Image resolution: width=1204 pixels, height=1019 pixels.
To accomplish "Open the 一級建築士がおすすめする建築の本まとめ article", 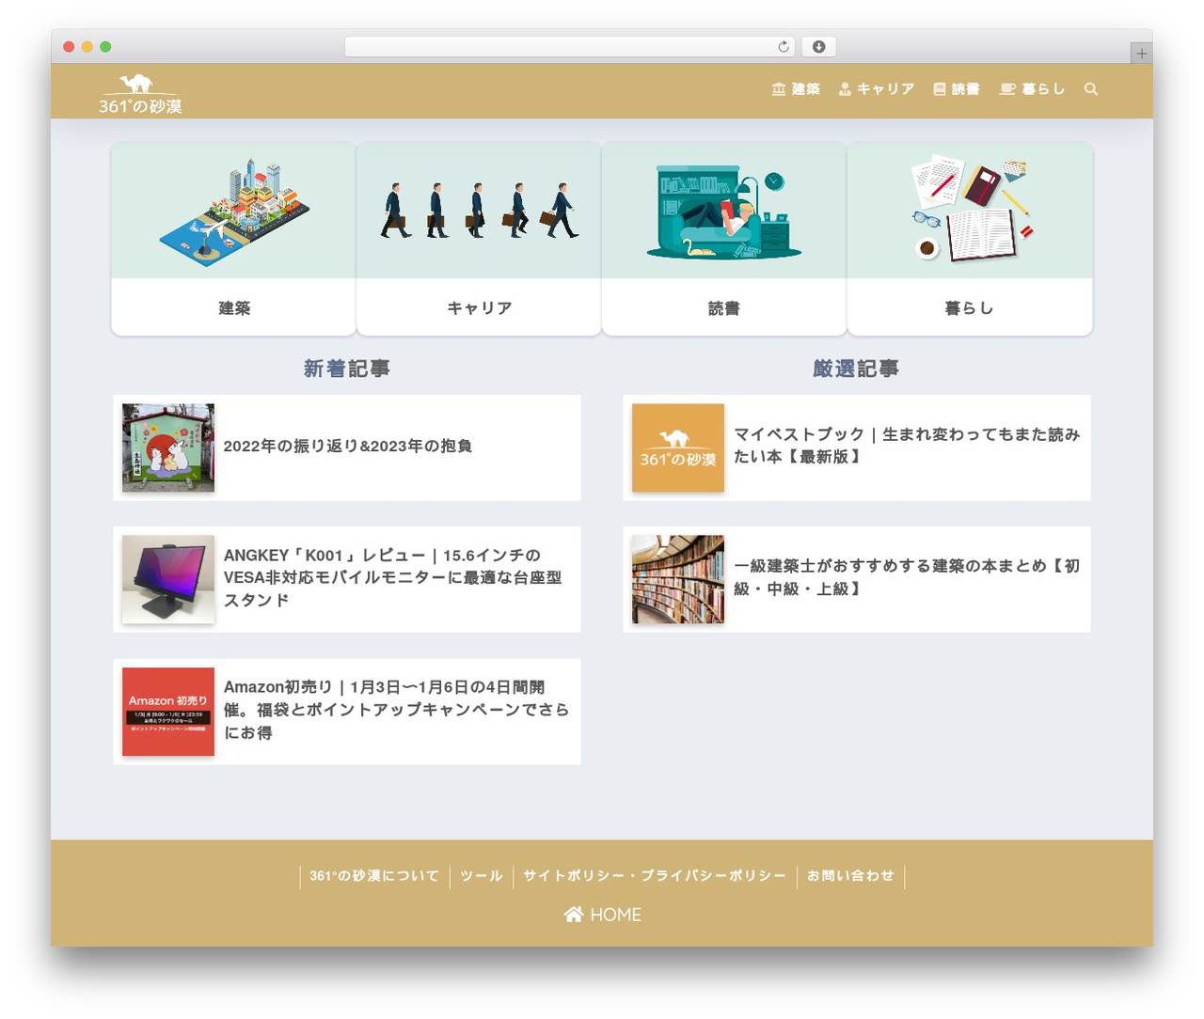I will 857,579.
